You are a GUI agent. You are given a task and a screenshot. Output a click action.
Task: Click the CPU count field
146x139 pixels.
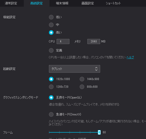pyautogui.click(x=63, y=41)
